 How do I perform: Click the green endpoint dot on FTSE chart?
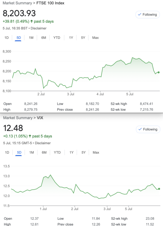tap(158, 72)
